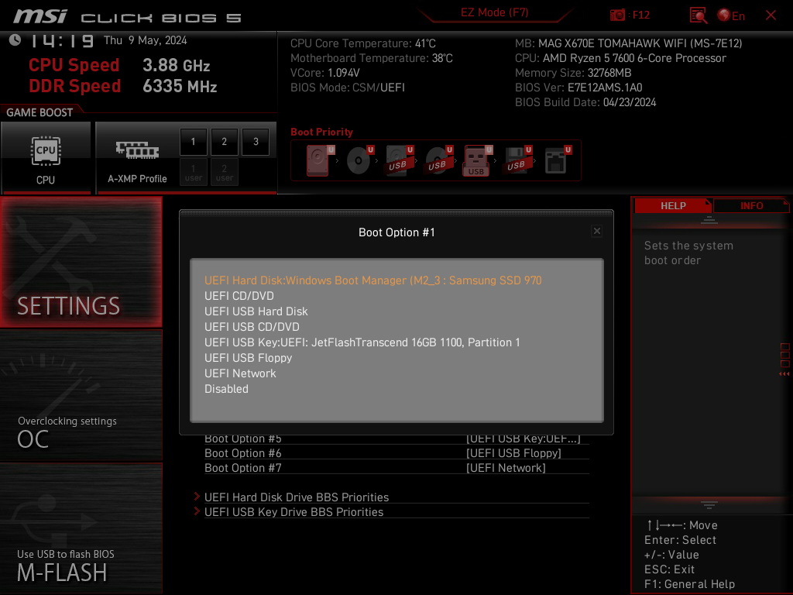
Task: Click the help panel top scroll handle
Action: (x=709, y=219)
